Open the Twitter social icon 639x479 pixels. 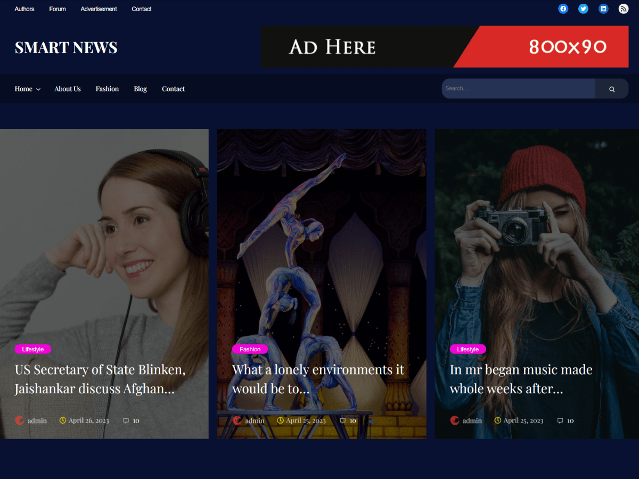[583, 9]
